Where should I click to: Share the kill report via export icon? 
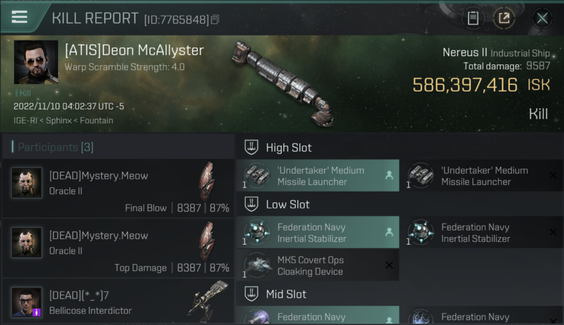click(504, 18)
